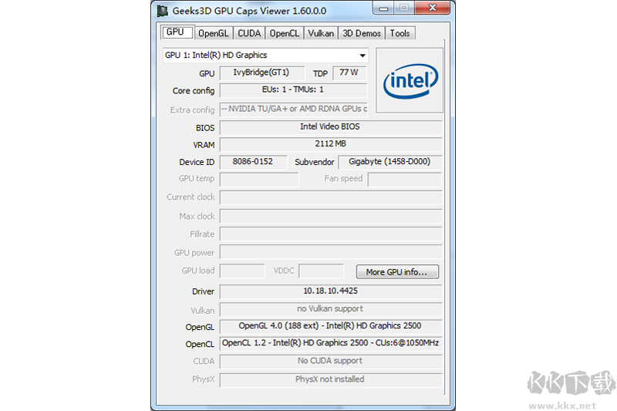
Task: Click the 8086-0152 Device ID field
Action: [253, 162]
